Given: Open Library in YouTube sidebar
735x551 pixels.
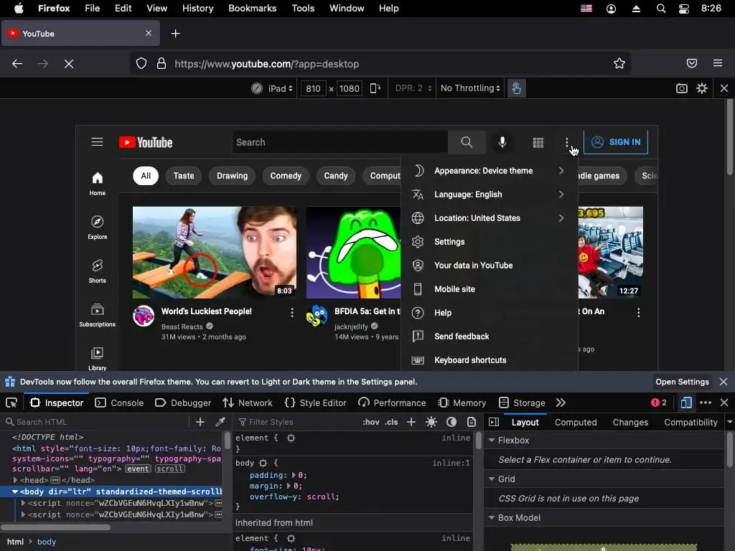Looking at the screenshot, I should (98, 359).
